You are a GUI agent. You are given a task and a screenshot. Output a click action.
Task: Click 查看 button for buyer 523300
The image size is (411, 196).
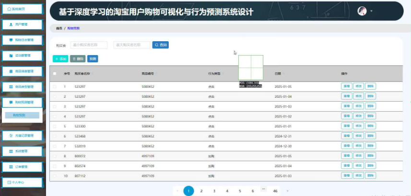click(x=347, y=126)
